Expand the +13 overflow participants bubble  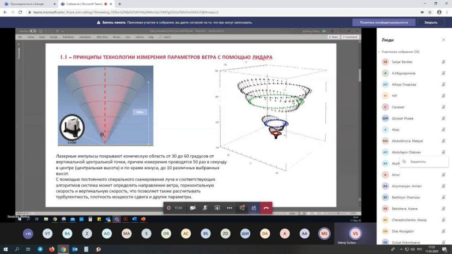click(28, 234)
